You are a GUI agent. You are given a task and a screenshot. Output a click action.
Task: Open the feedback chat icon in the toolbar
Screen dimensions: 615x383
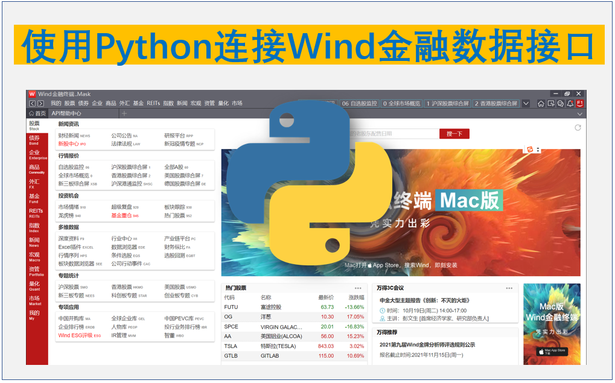(561, 104)
